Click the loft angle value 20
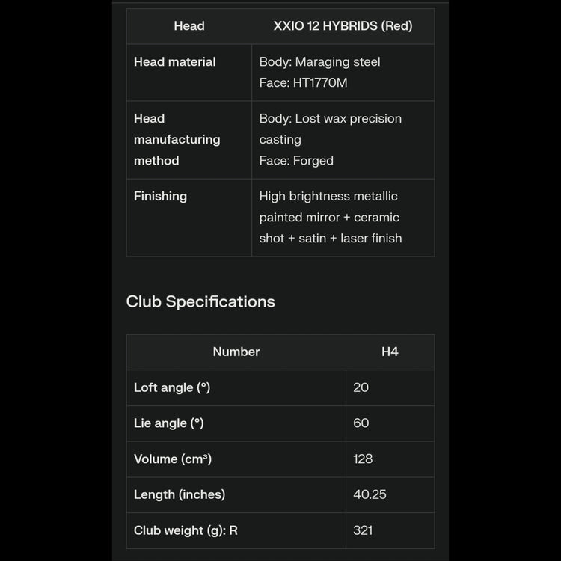Screen dimensions: 561x561 coord(361,387)
